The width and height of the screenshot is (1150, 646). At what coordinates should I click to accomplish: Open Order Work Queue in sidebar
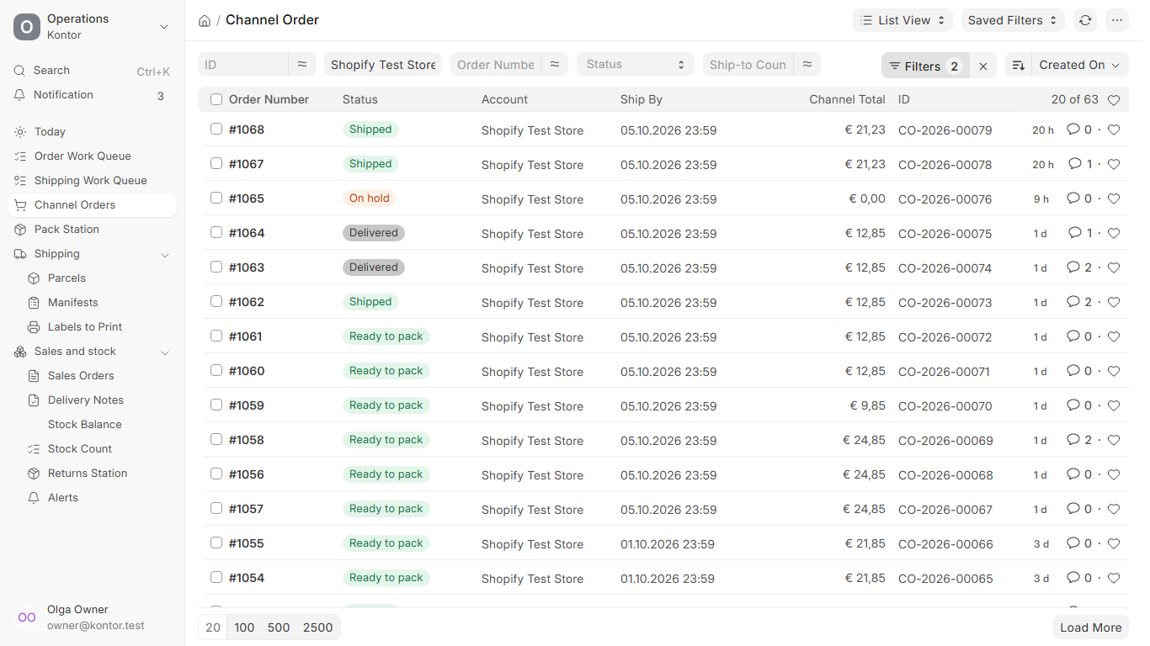pyautogui.click(x=93, y=156)
